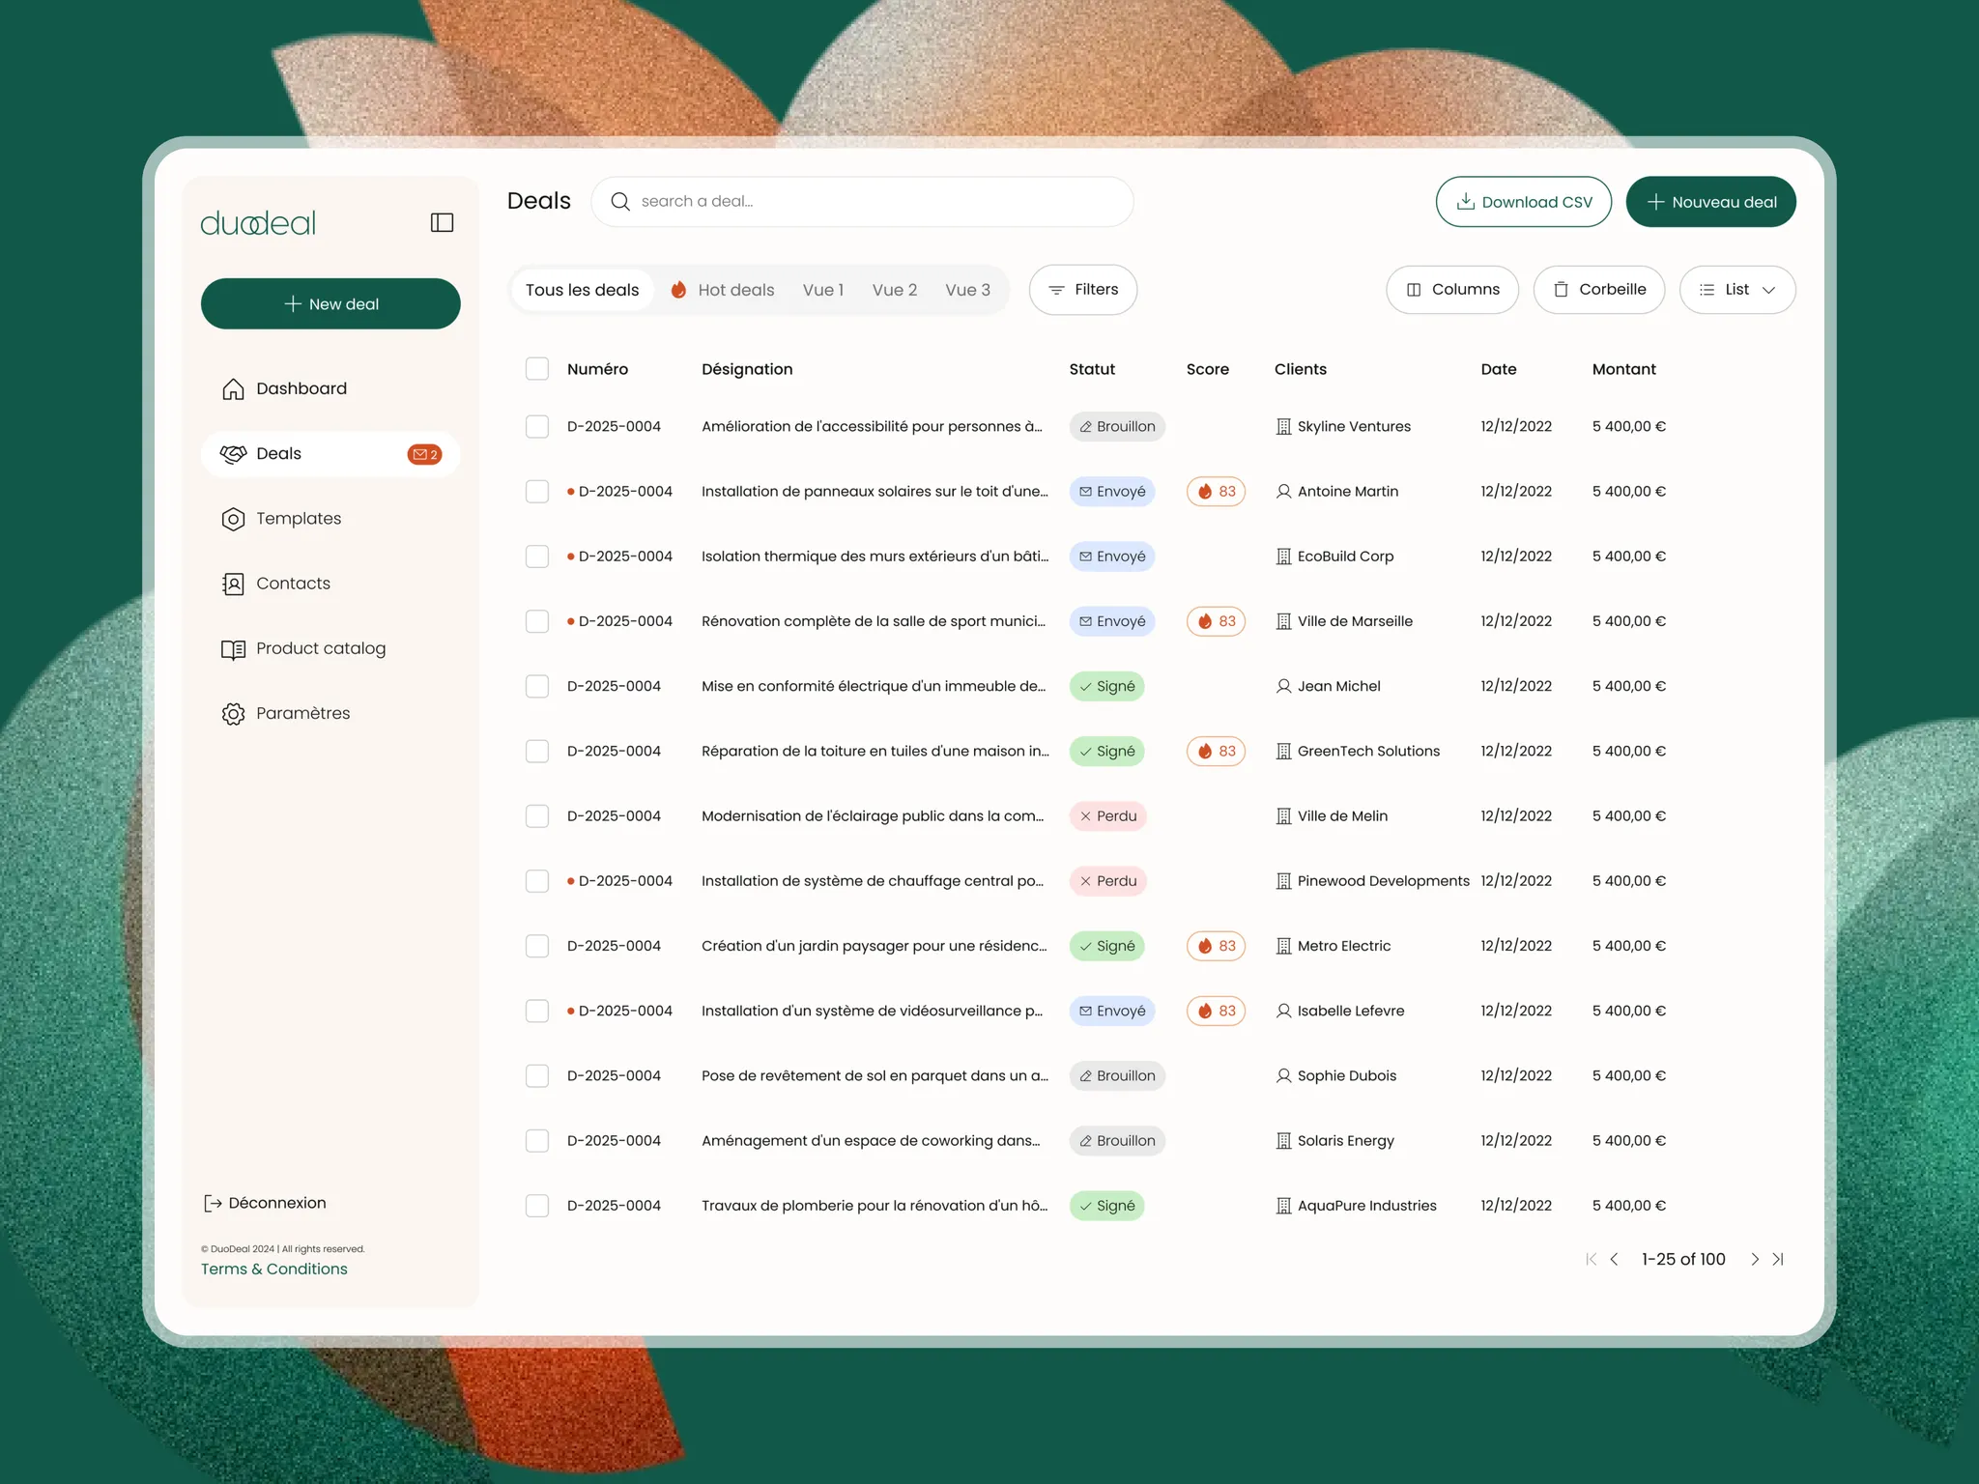
Task: Click Signé status of GreenTech Solutions
Action: pos(1106,752)
